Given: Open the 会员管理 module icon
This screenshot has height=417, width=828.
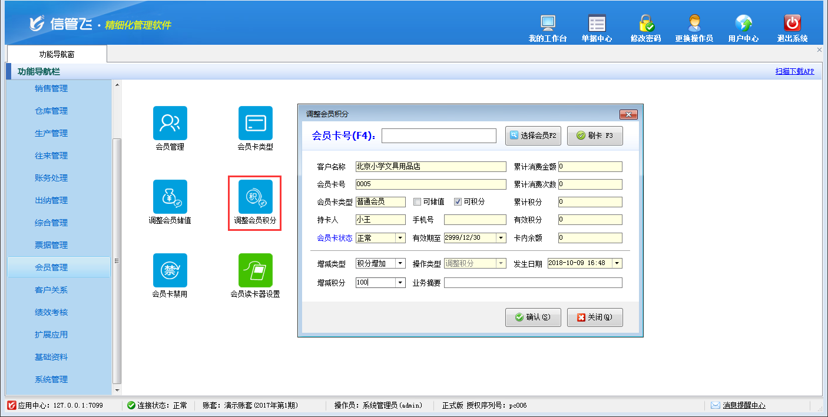Looking at the screenshot, I should 170,123.
